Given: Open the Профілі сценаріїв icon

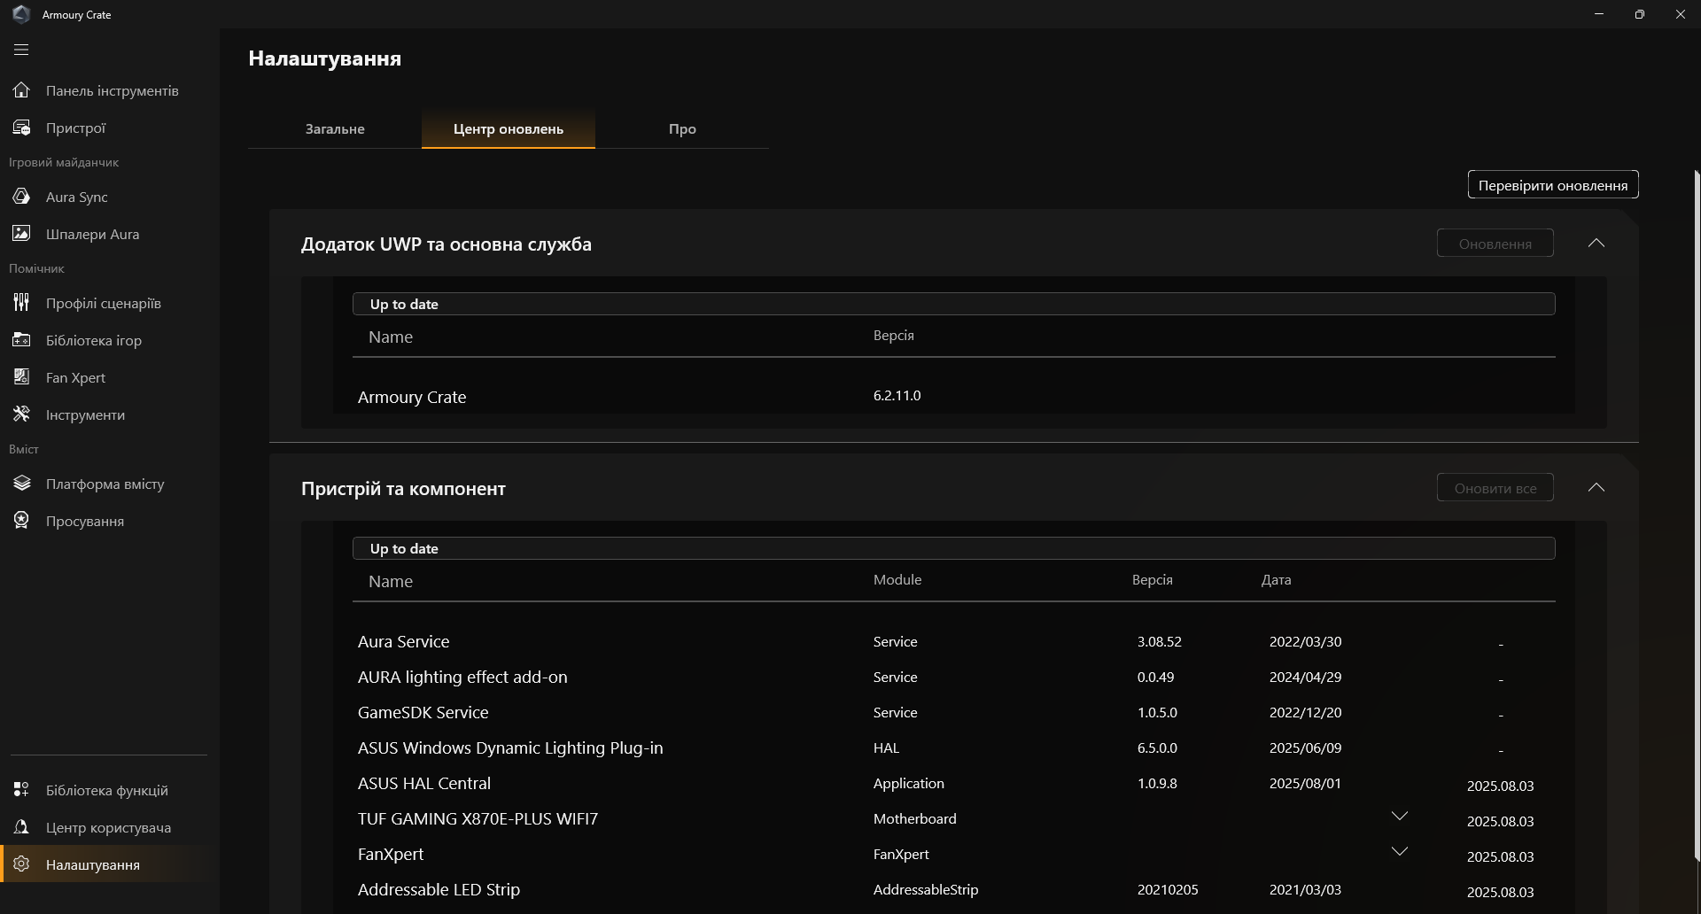Looking at the screenshot, I should [21, 303].
